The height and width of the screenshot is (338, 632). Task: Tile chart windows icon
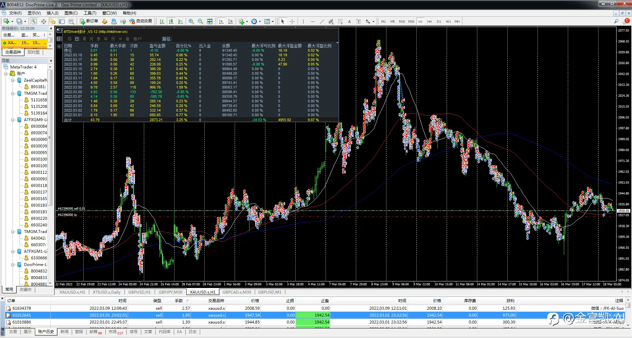point(210,21)
